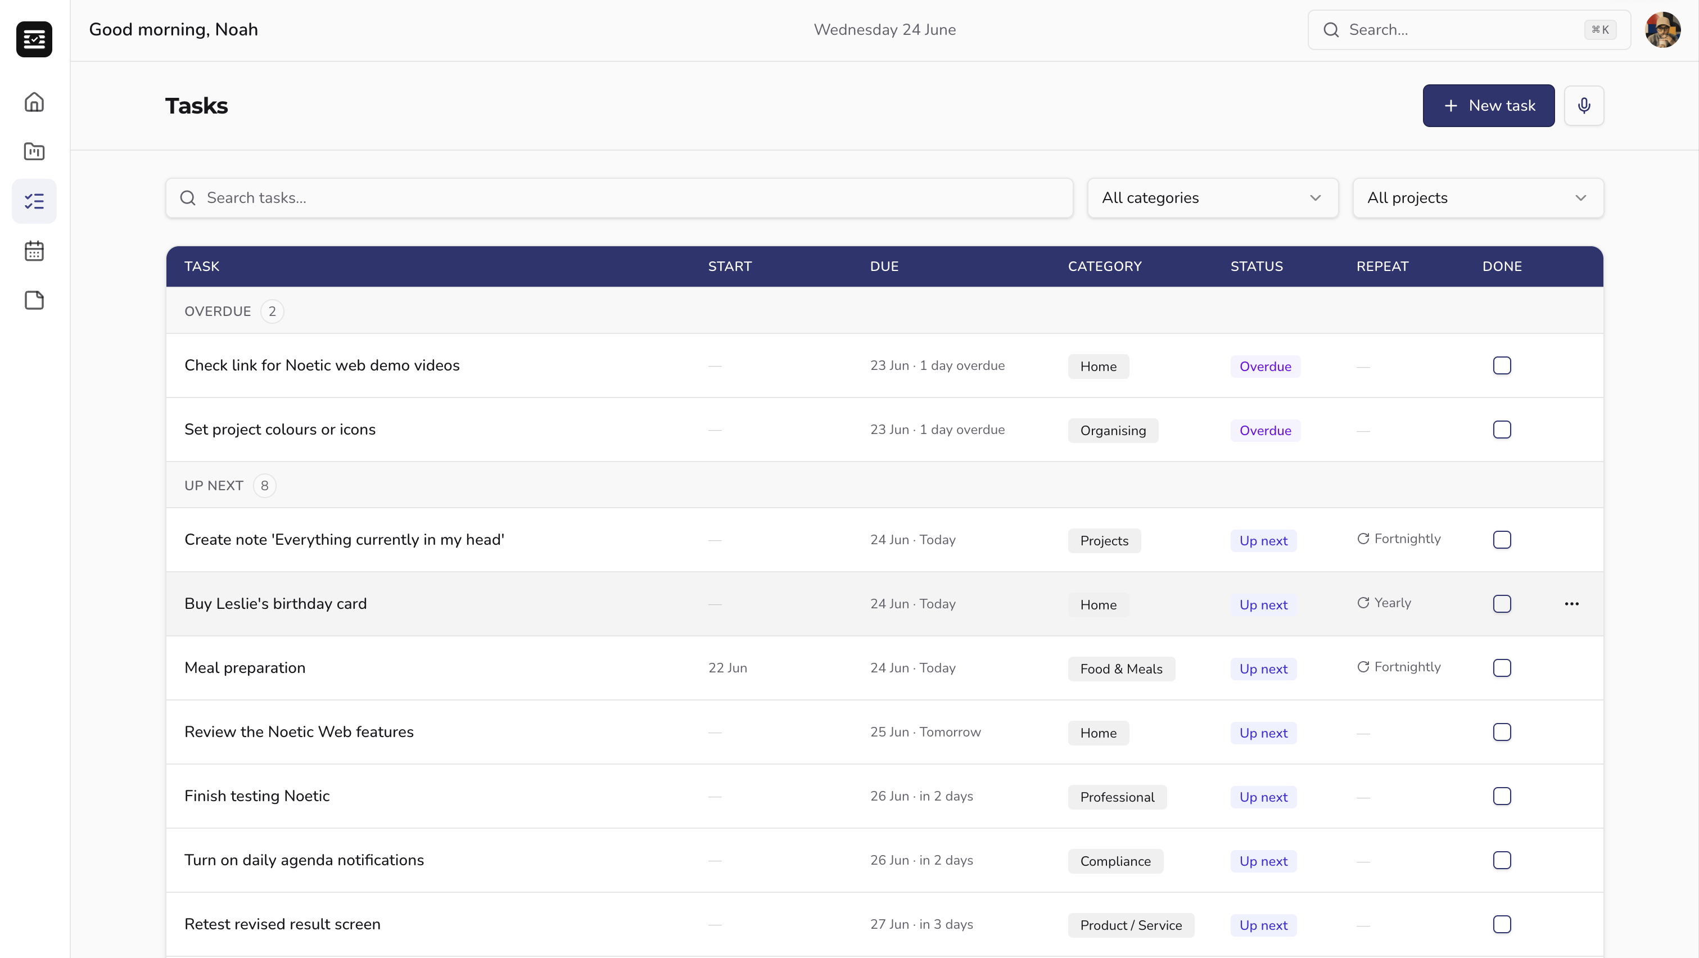Tick the checkbox for Buy Leslie's birthday card
The image size is (1699, 958).
coord(1502,604)
